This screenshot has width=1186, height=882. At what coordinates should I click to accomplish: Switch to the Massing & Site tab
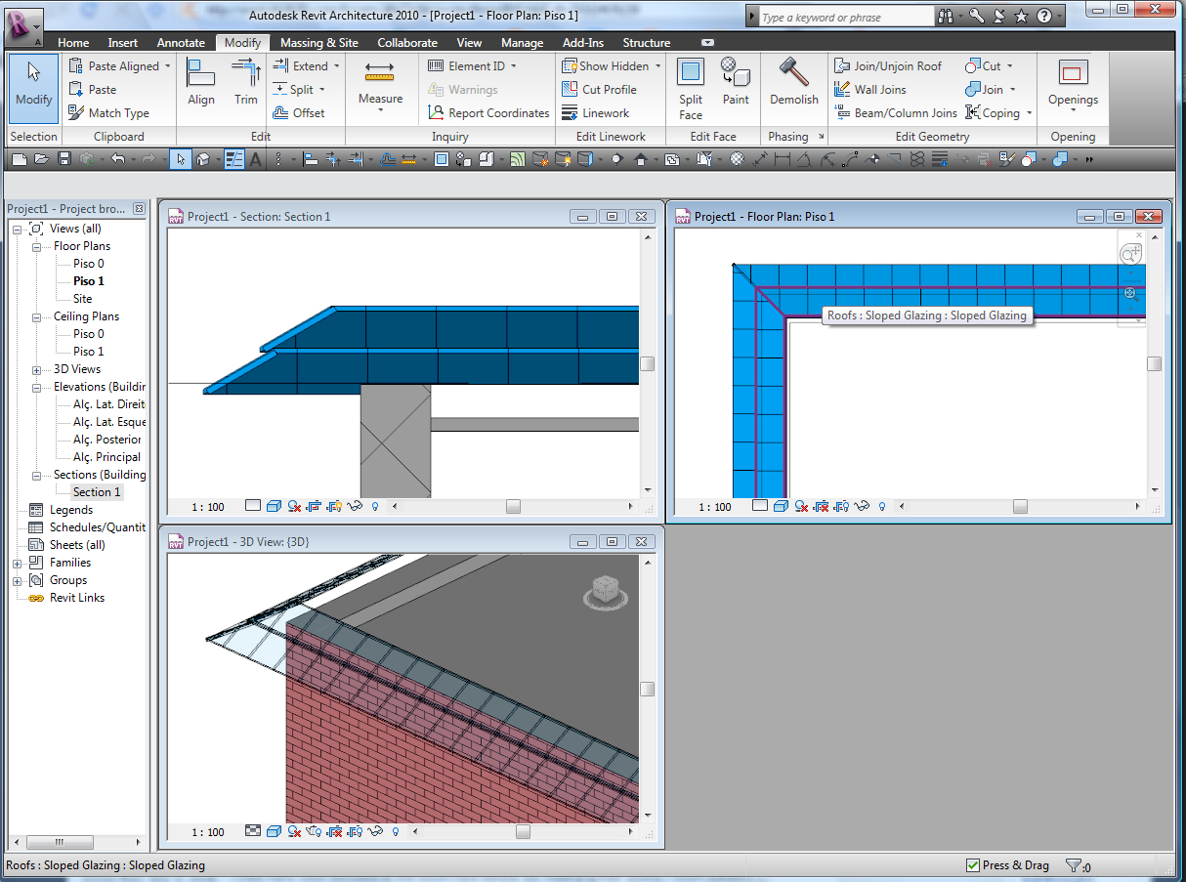(x=318, y=43)
